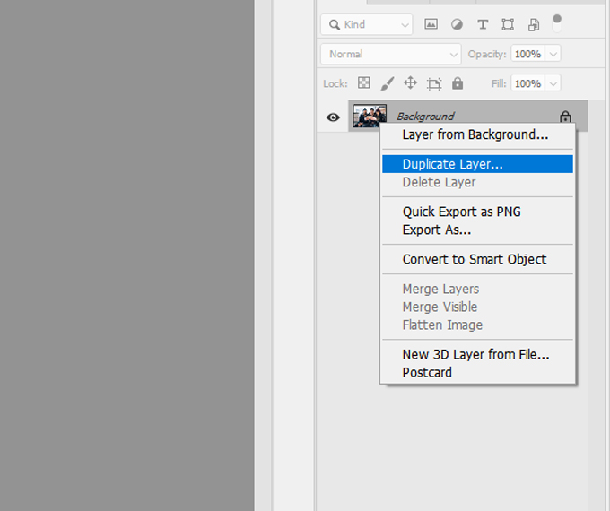The width and height of the screenshot is (610, 511).
Task: Click the Background layer lock icon
Action: pos(565,117)
